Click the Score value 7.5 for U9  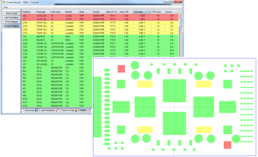[x=172, y=37]
